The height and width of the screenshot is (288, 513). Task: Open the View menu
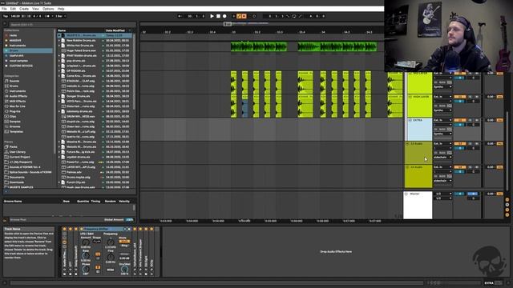click(x=35, y=9)
